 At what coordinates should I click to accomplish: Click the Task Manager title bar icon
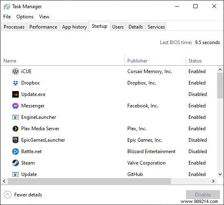coord(7,7)
